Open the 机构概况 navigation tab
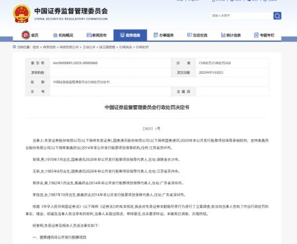This screenshot has height=244, width=297. click(63, 35)
